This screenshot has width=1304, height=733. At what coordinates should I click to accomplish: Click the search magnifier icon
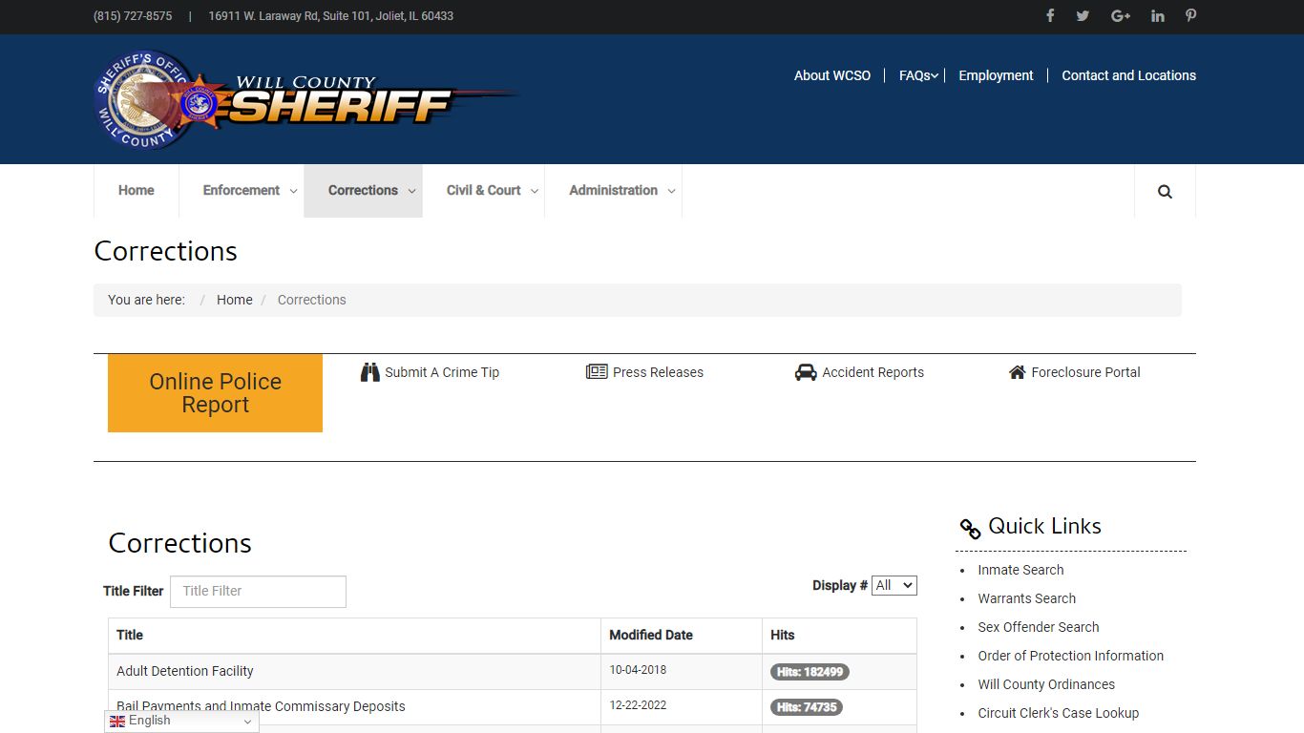tap(1165, 191)
